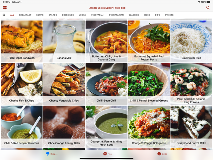Open the Guide info icon
Screen dimensions: 213x160
[x=159, y=154]
